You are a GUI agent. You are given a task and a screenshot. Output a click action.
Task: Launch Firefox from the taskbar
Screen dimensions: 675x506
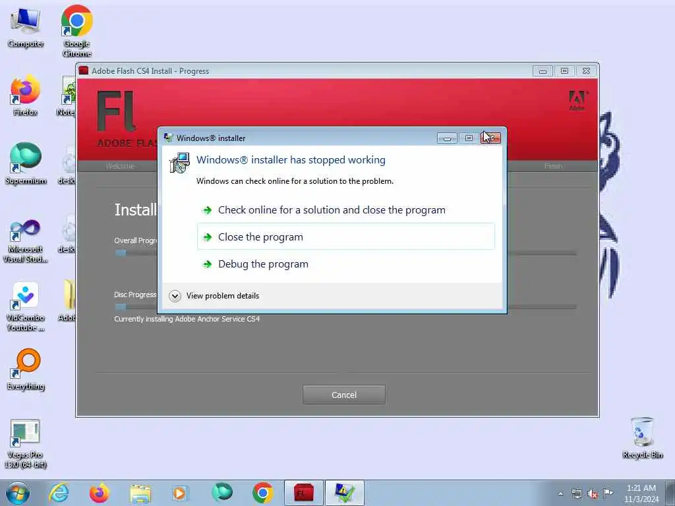[x=99, y=493]
